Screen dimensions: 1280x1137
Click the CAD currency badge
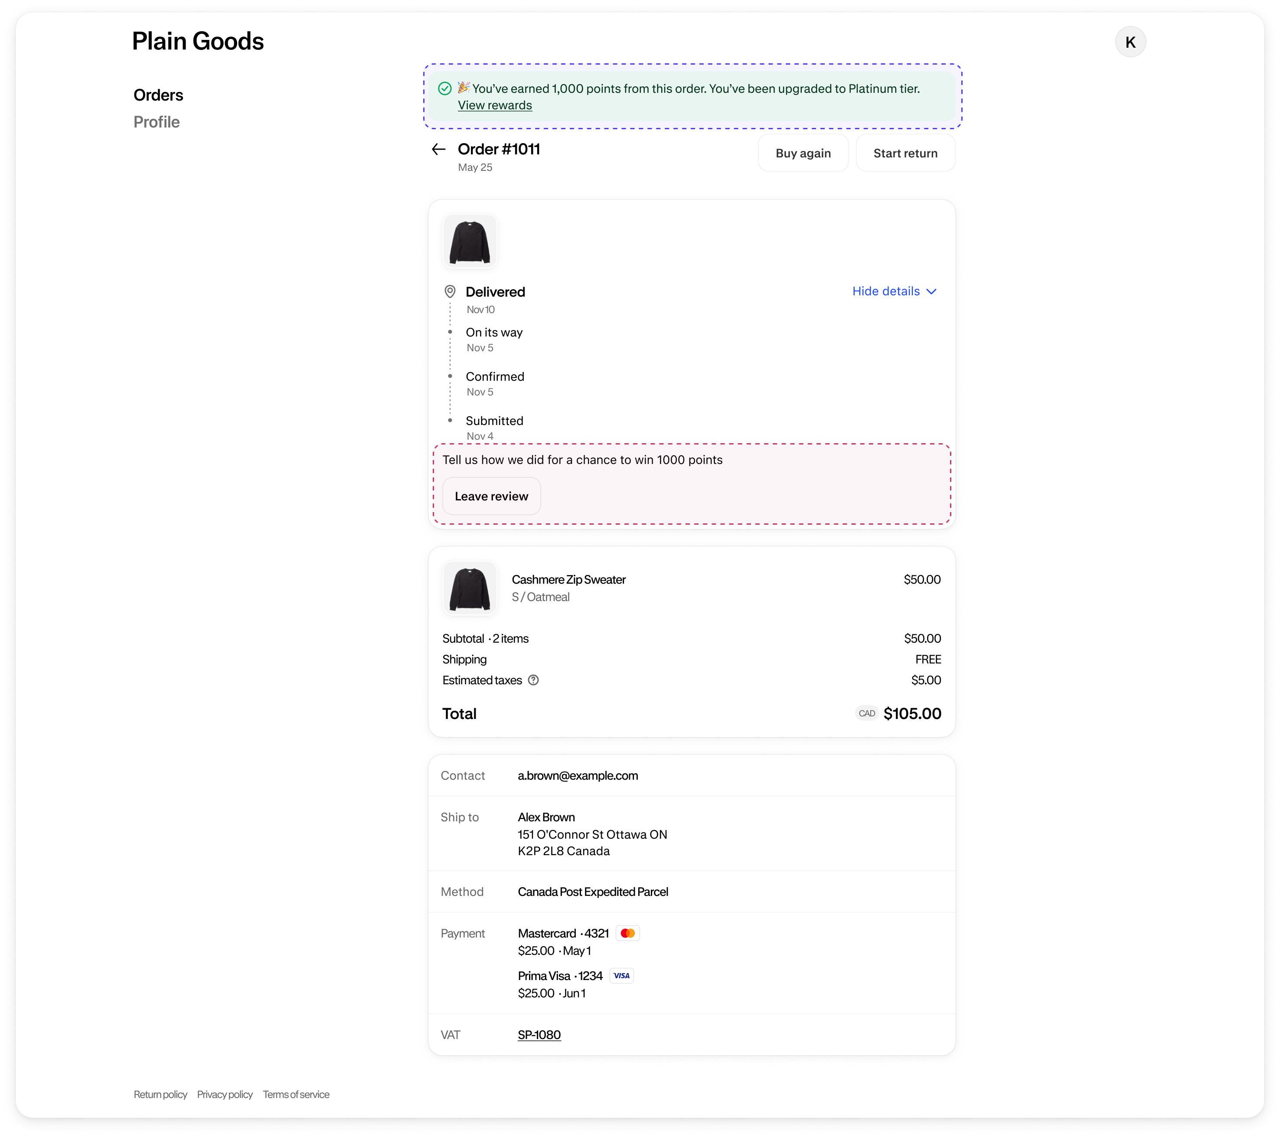(867, 713)
